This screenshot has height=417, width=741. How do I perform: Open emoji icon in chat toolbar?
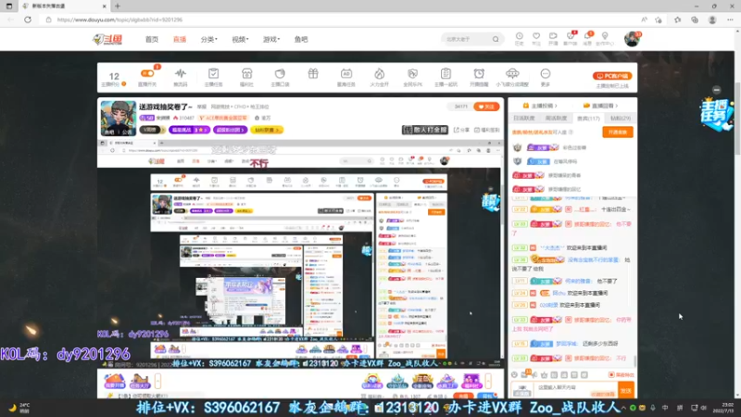pos(514,375)
